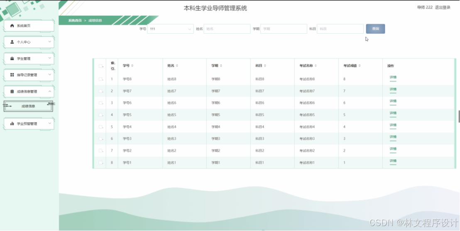
Task: Open 详情 for the 学号6 row
Action: (x=393, y=101)
